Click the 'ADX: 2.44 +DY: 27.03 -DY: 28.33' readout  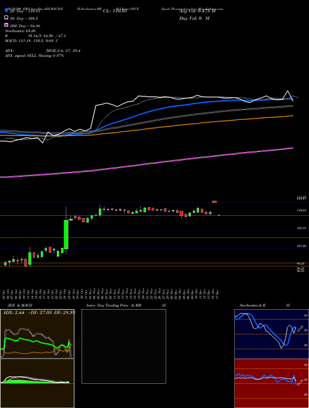[38, 313]
